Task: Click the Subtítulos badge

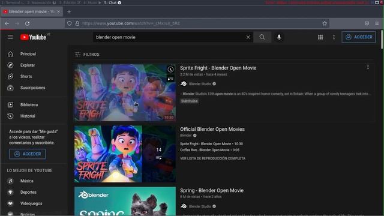Action: [190, 101]
